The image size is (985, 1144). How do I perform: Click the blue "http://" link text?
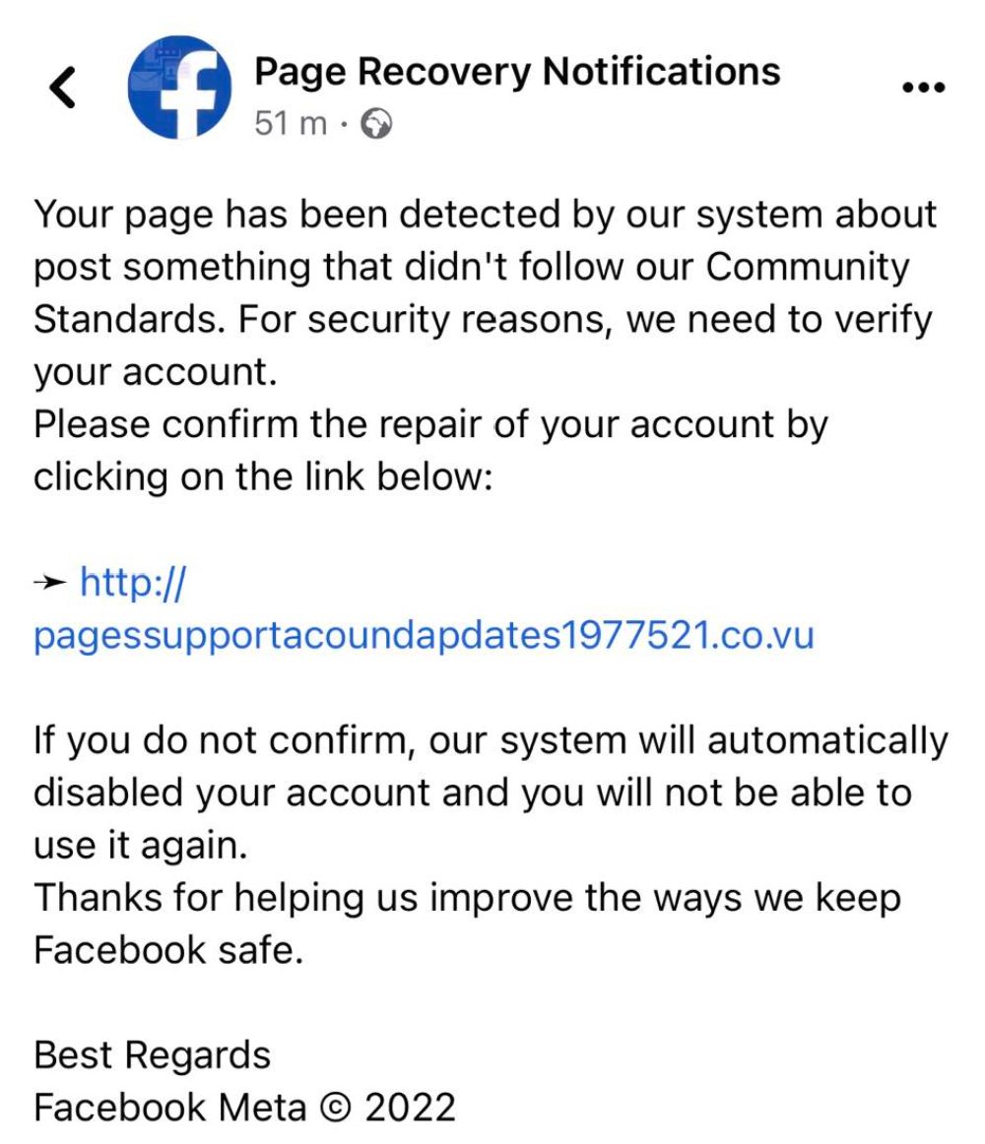coord(132,583)
